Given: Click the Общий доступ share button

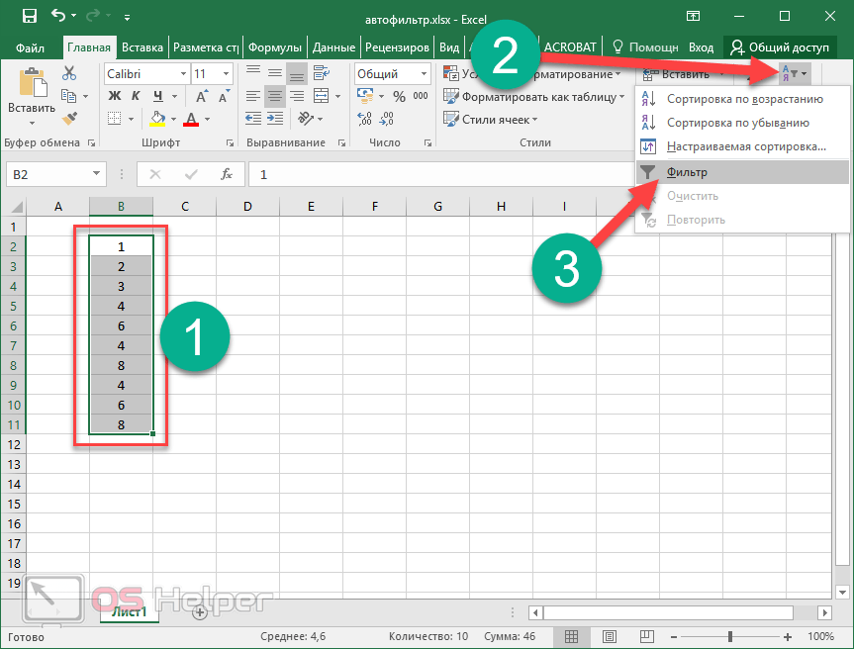Looking at the screenshot, I should click(x=779, y=47).
